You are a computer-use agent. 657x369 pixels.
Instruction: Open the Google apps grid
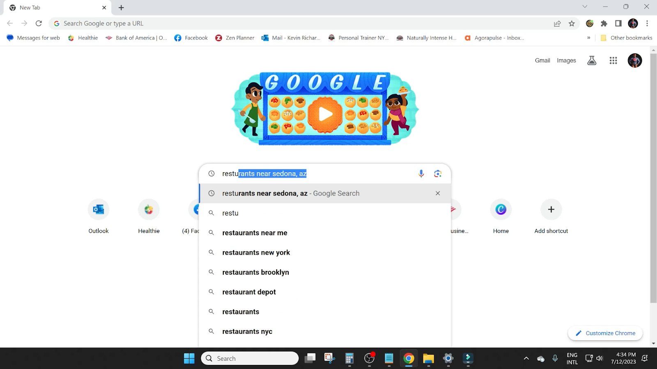coord(613,61)
